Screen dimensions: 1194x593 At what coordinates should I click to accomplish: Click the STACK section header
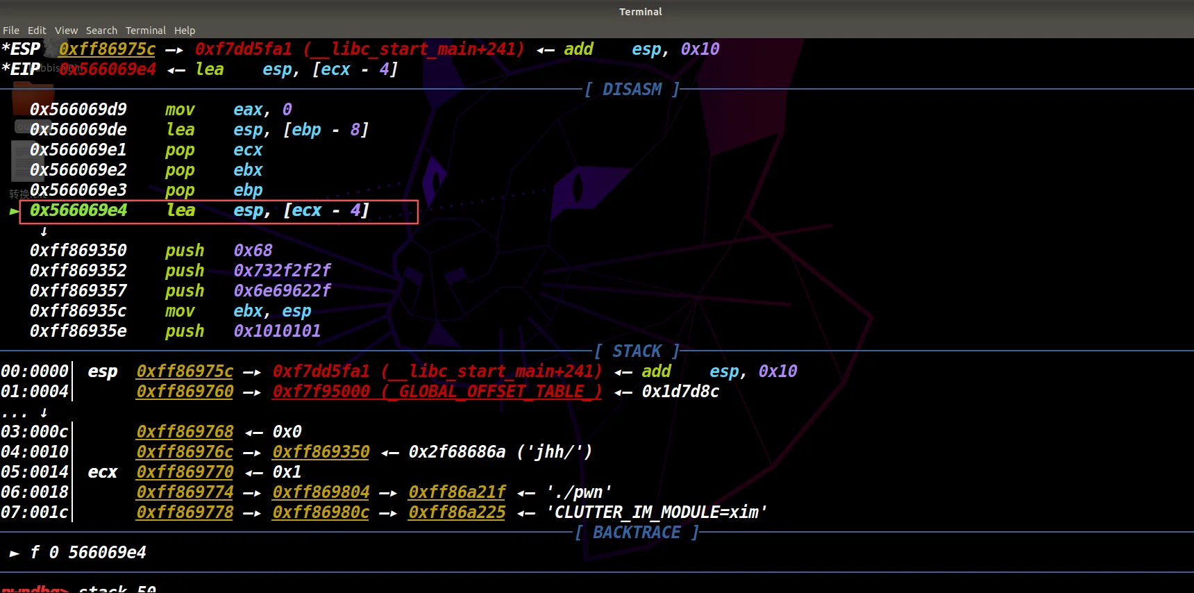637,351
